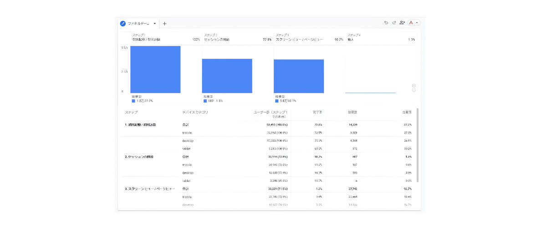Viewport: 546px width, 230px height.
Task: Click the 4,544 abandonment count cell
Action: (352, 141)
